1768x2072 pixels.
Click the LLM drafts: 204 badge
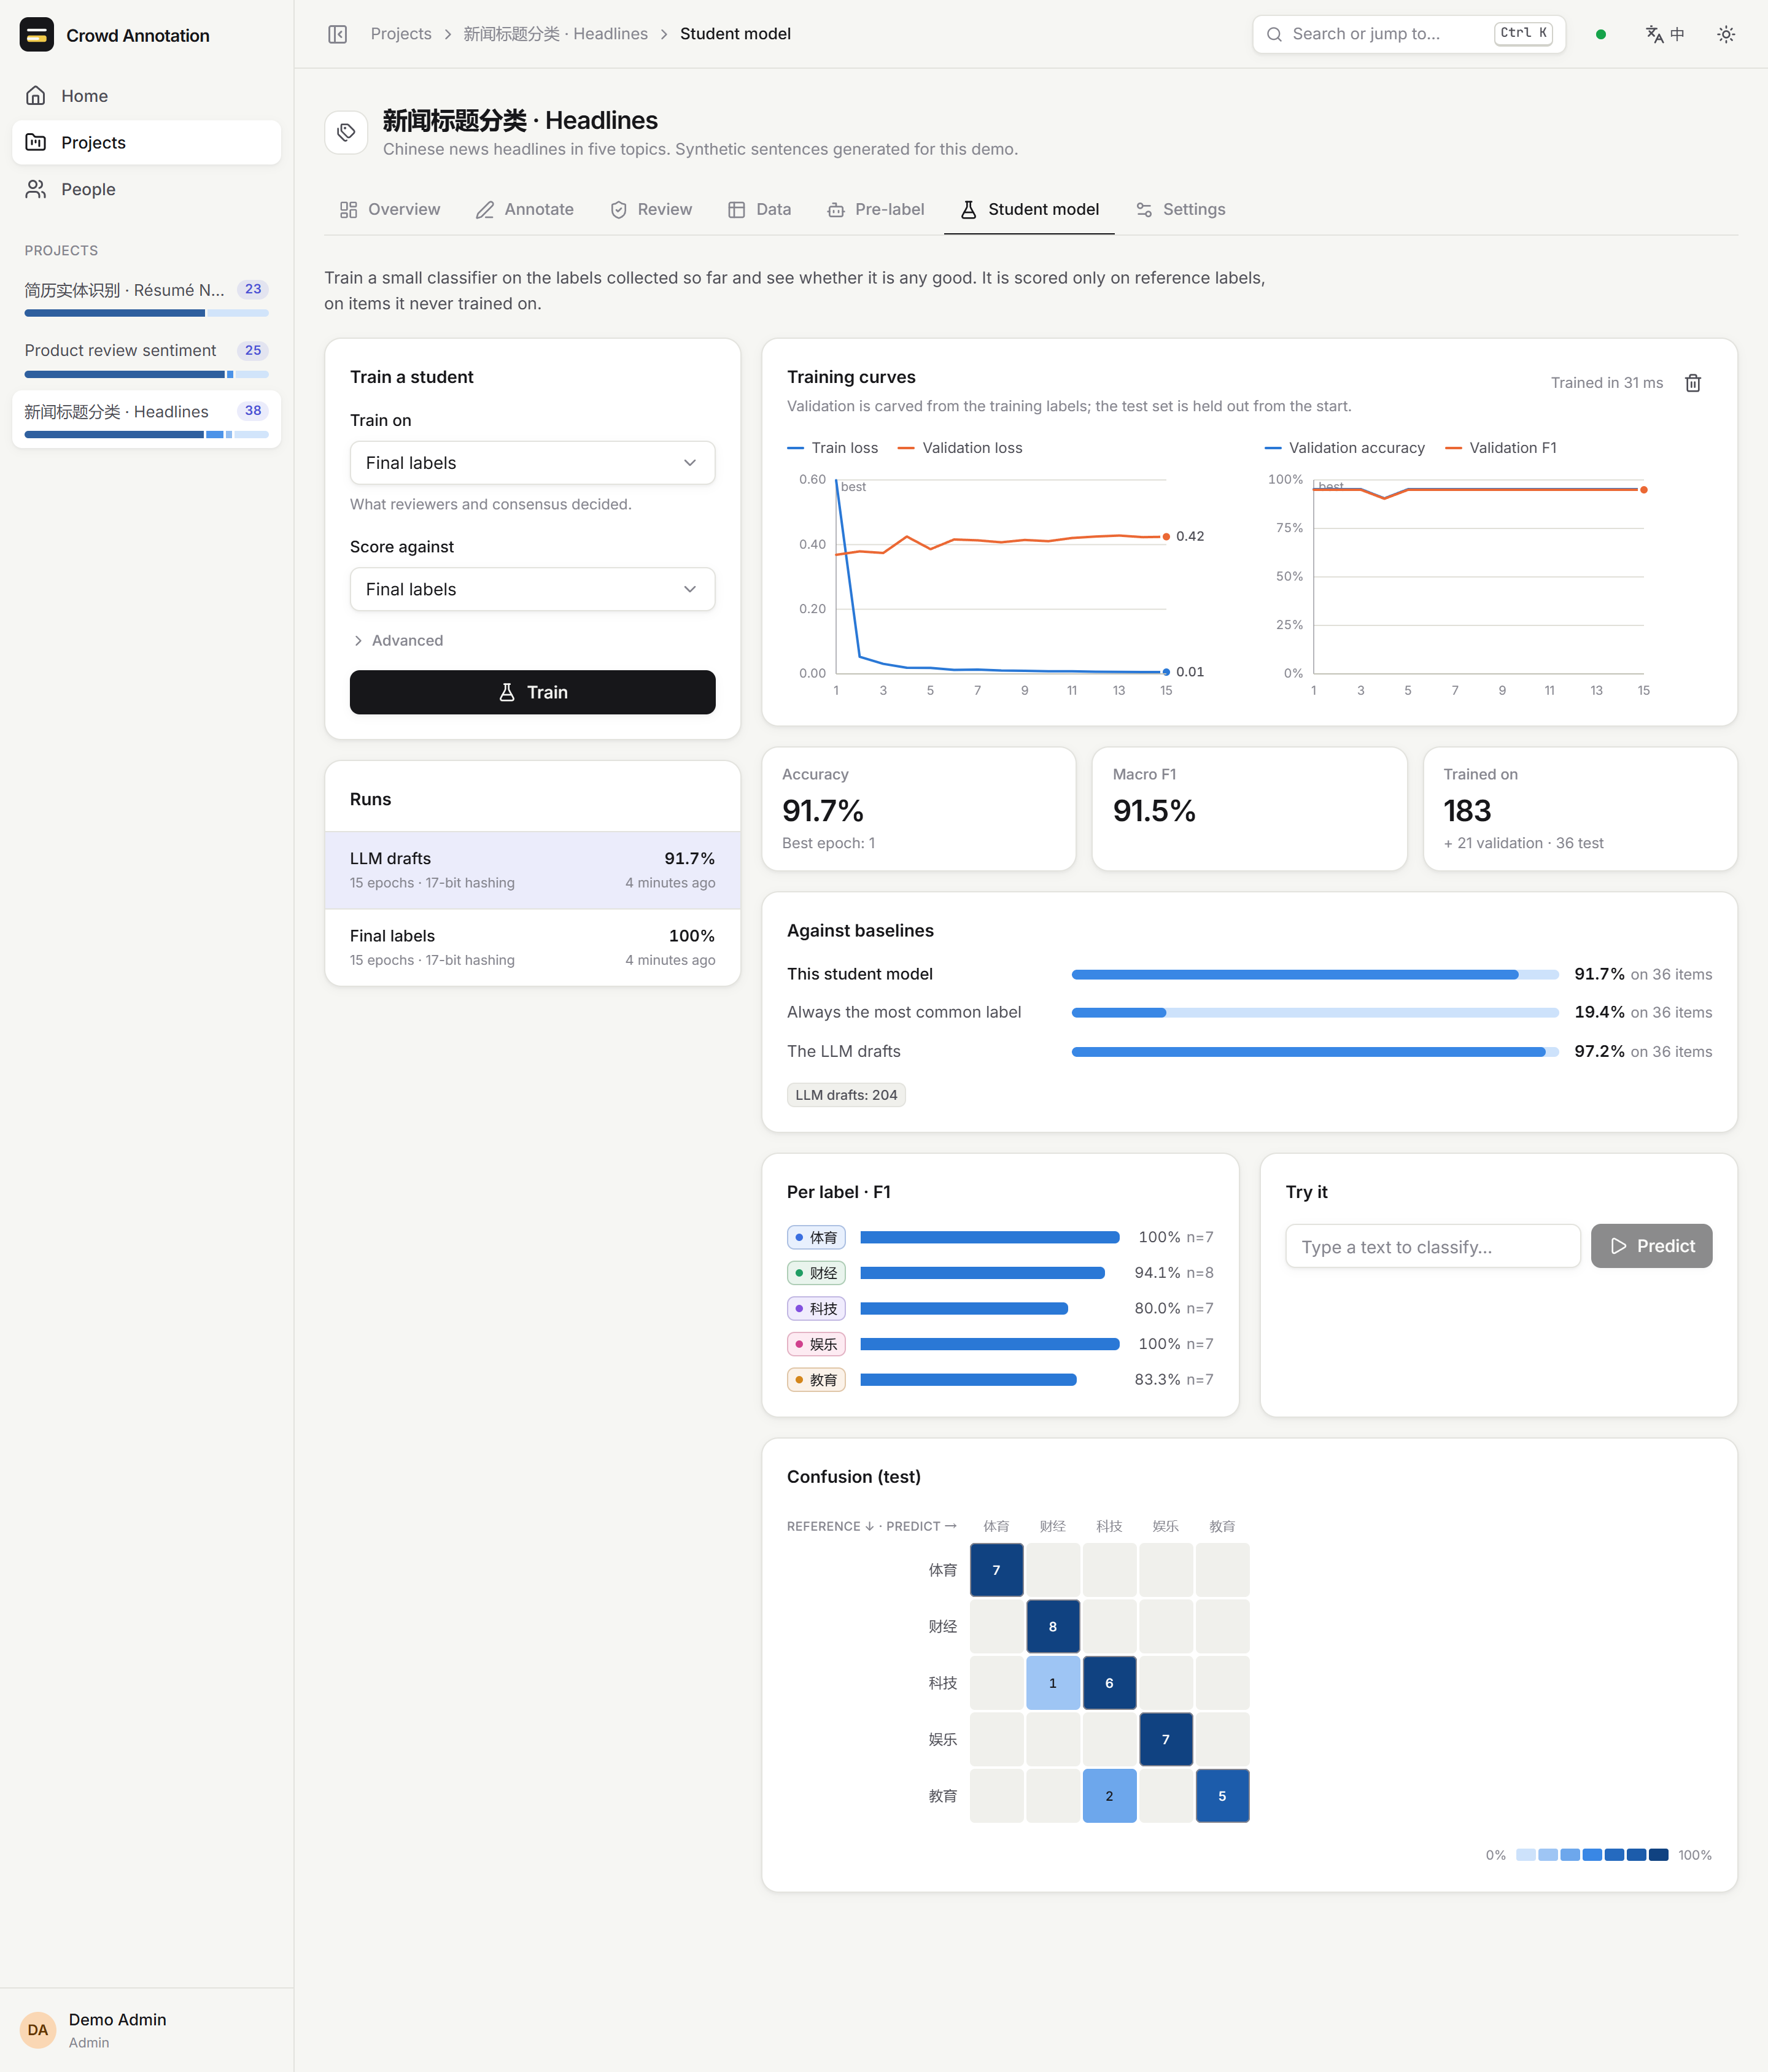click(846, 1095)
